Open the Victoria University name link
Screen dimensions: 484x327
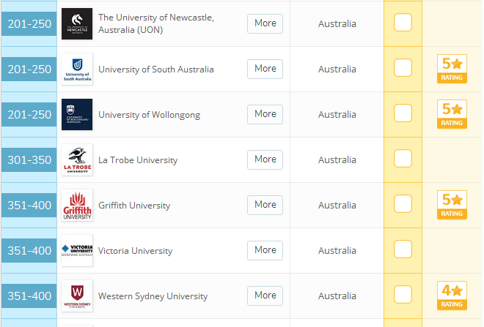tap(135, 251)
